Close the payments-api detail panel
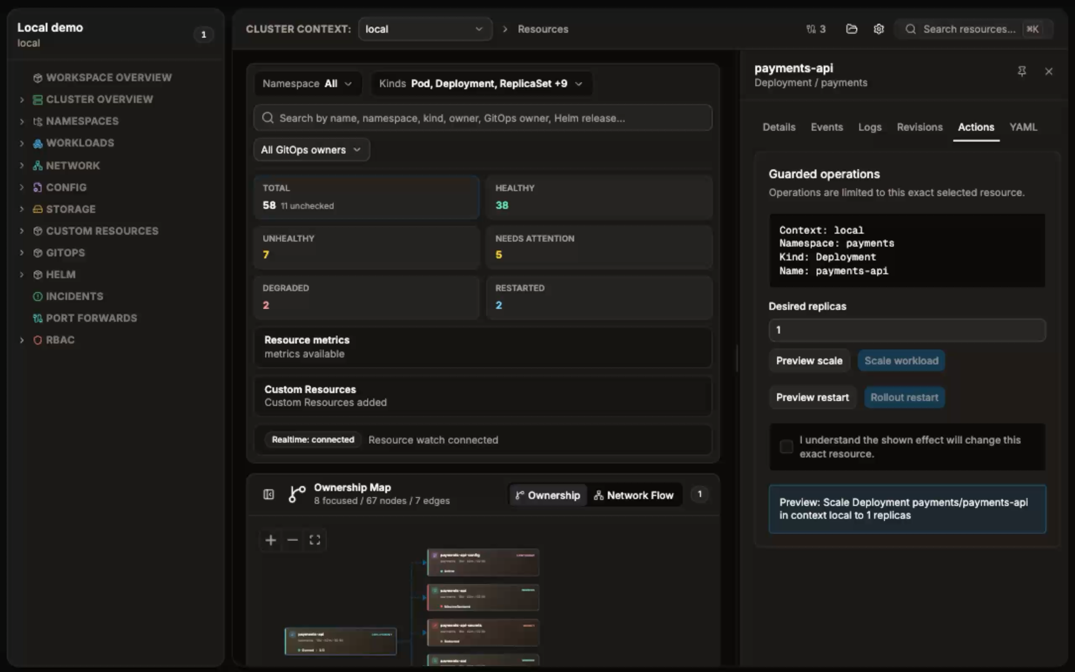The height and width of the screenshot is (672, 1075). click(1049, 71)
